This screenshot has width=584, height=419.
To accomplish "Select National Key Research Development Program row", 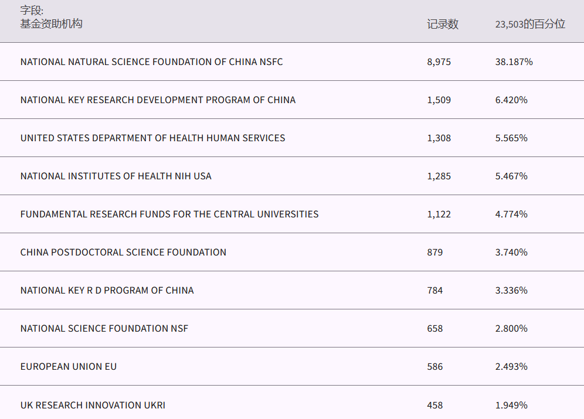I will (x=158, y=100).
